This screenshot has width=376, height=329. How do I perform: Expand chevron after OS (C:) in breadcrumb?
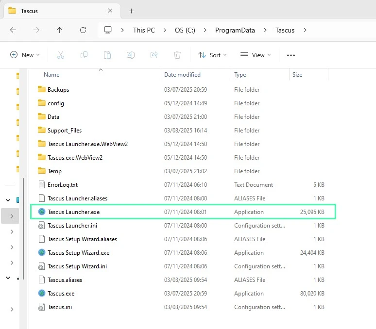[205, 30]
